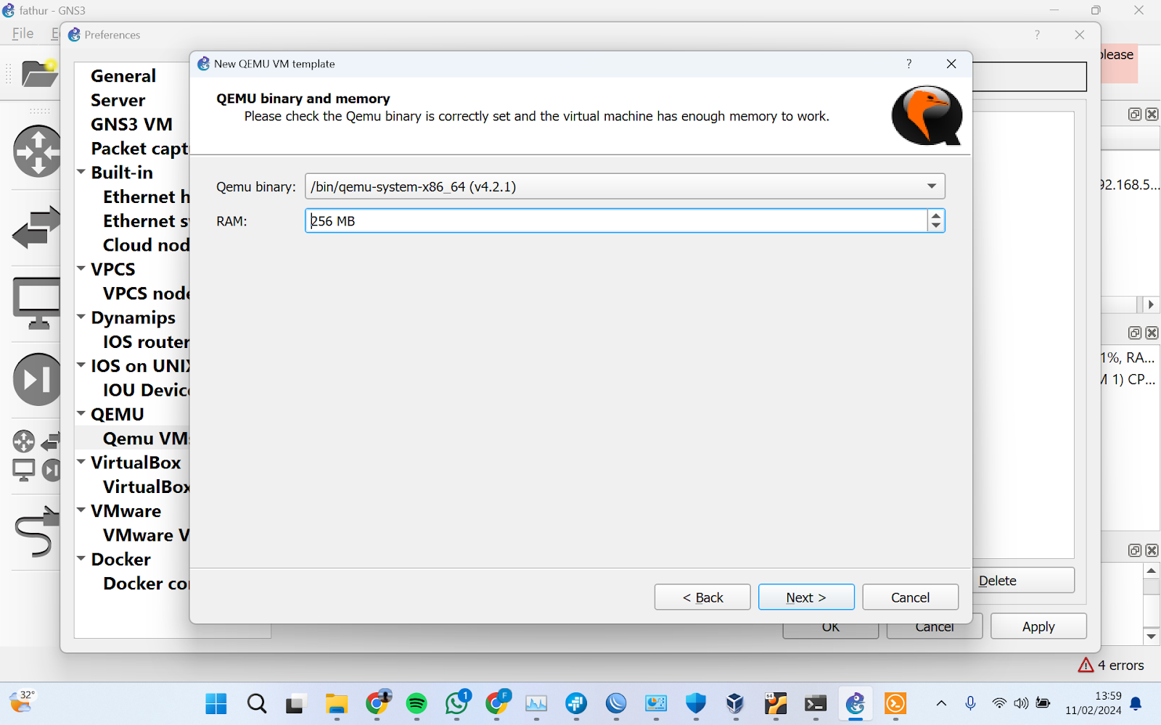Open File menu in GNS3
This screenshot has height=725, width=1161.
(x=22, y=33)
